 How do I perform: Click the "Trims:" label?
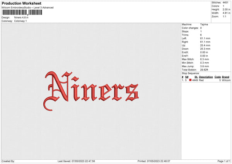point(185,35)
